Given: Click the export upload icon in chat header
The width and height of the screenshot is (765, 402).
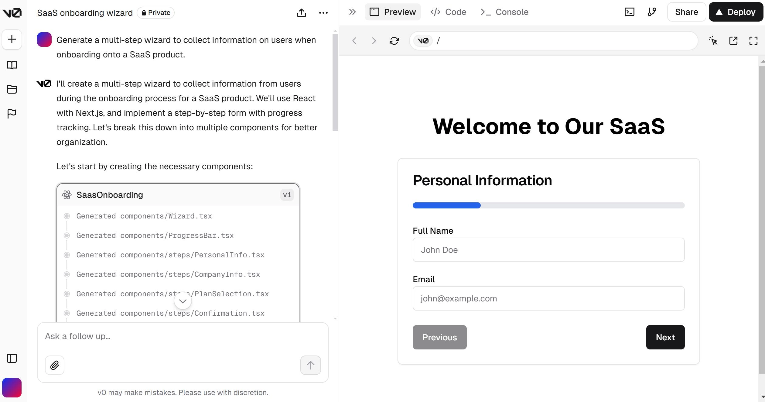Looking at the screenshot, I should pyautogui.click(x=301, y=13).
